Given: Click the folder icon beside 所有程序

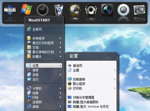Looking at the screenshot, I should pos(29,38).
